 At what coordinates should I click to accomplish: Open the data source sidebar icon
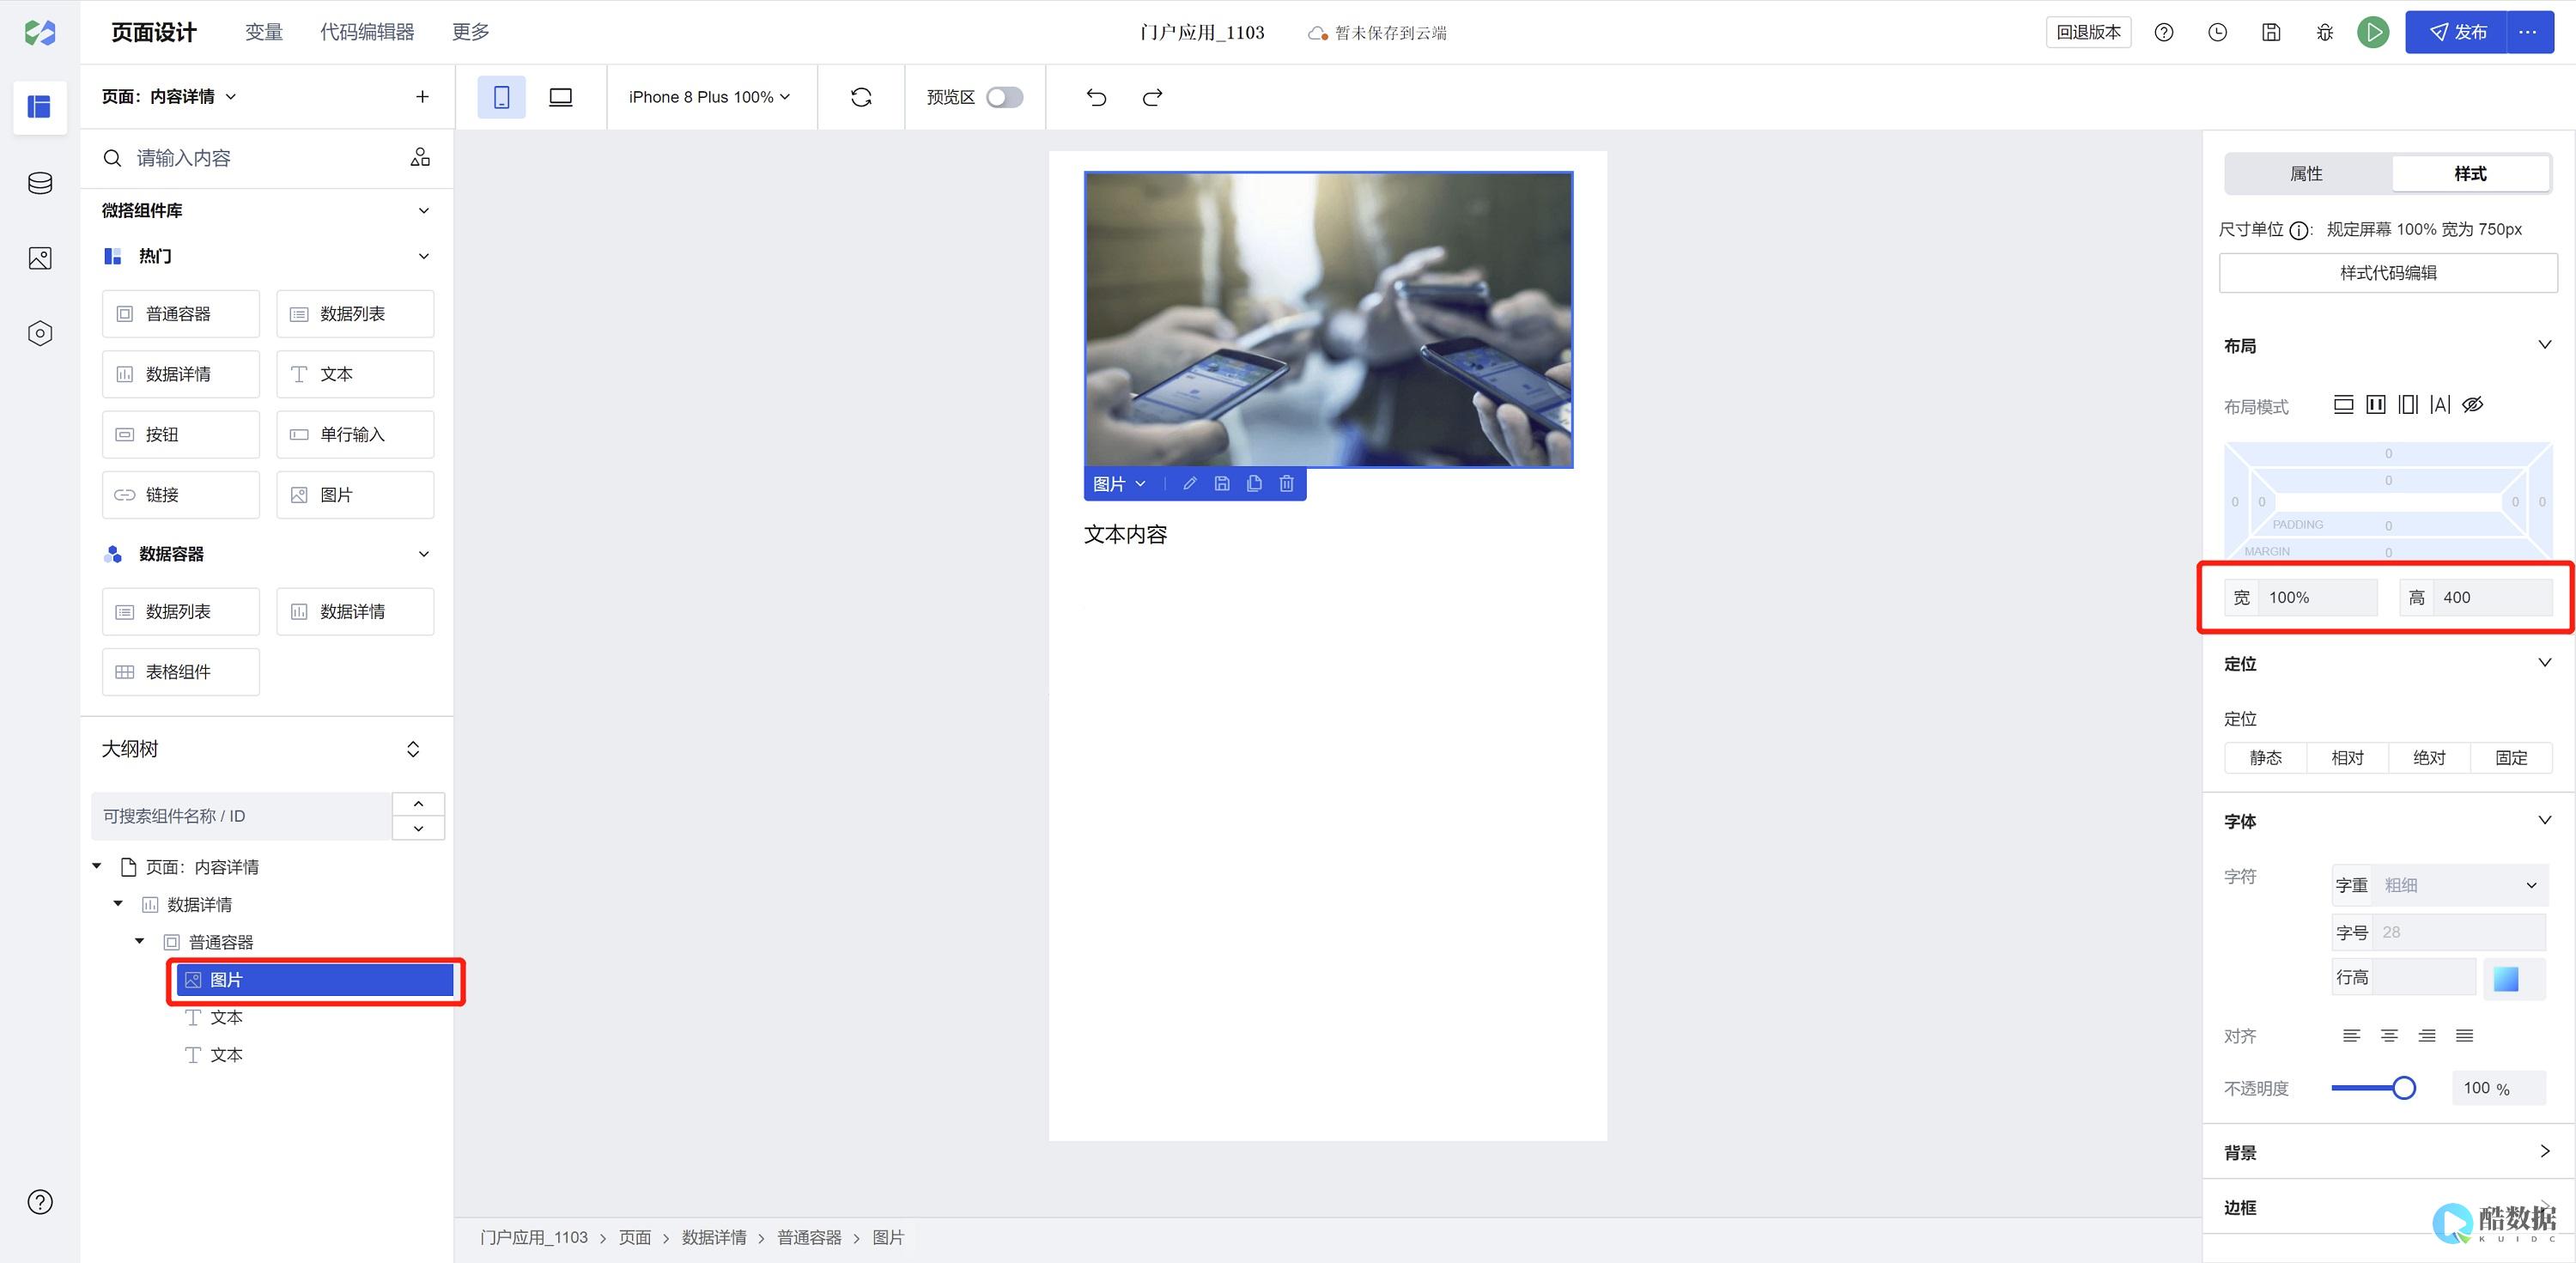(40, 183)
